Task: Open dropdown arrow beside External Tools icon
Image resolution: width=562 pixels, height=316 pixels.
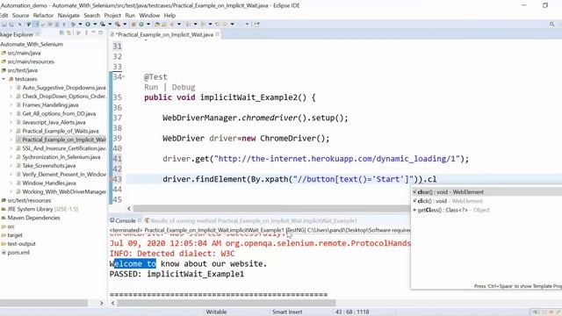Action: point(125,25)
